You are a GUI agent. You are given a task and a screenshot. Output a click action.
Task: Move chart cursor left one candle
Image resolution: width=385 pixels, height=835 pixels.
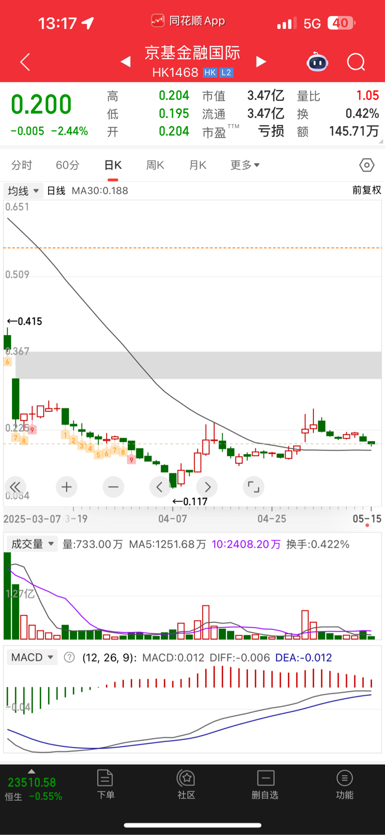160,487
